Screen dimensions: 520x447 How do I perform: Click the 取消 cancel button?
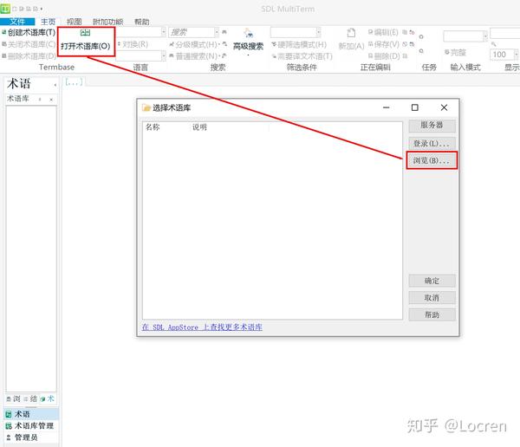click(x=432, y=298)
